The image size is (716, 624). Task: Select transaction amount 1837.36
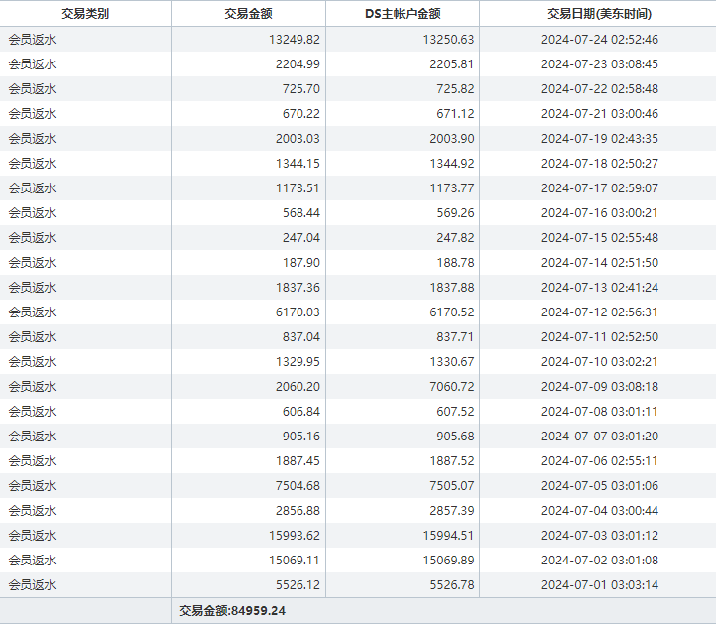298,288
